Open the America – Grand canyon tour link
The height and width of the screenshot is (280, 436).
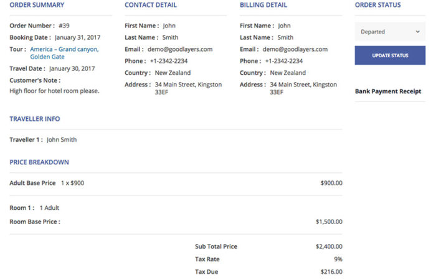click(x=64, y=49)
